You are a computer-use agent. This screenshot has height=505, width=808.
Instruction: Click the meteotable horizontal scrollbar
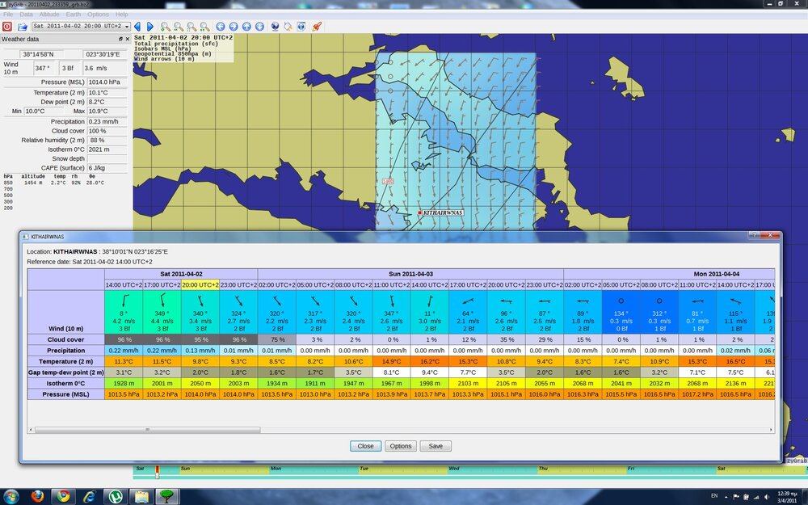(x=145, y=431)
